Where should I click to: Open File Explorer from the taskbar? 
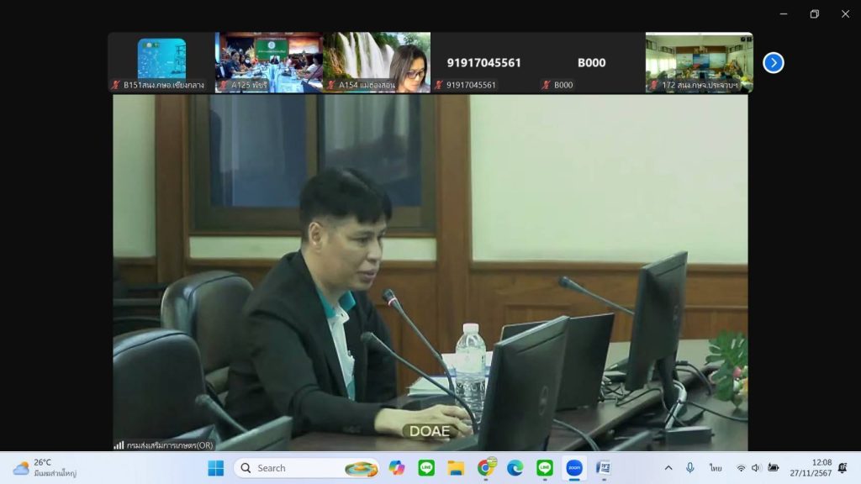coord(456,468)
